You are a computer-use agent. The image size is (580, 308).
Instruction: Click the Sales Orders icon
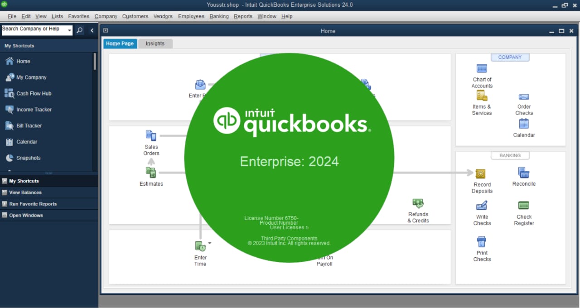151,135
